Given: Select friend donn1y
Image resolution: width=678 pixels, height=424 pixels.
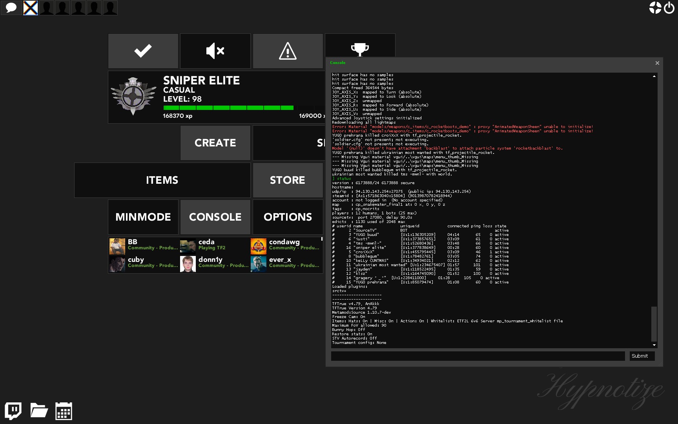Looking at the screenshot, I should pos(214,264).
